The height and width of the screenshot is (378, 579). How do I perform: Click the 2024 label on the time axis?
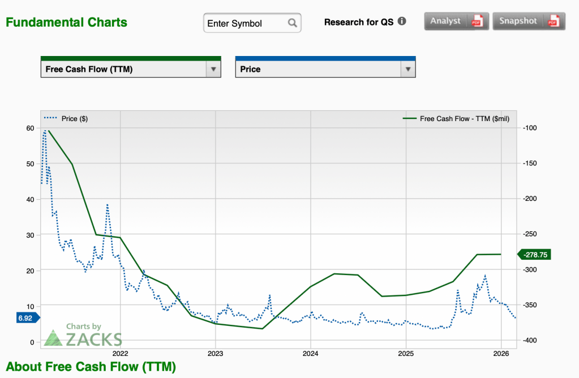(310, 353)
